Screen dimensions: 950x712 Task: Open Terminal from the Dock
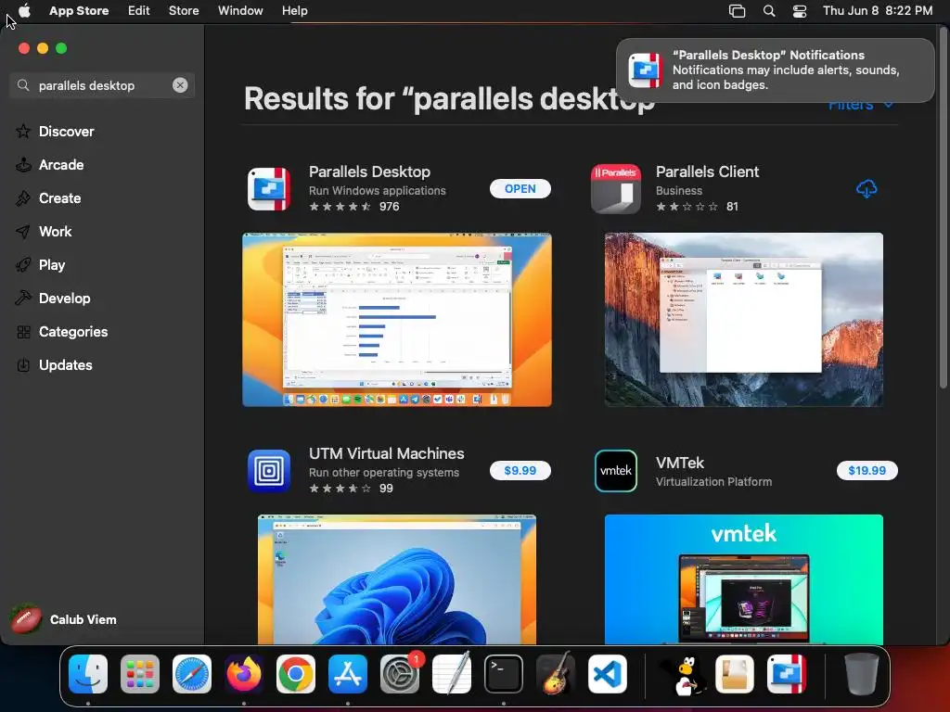pyautogui.click(x=504, y=674)
